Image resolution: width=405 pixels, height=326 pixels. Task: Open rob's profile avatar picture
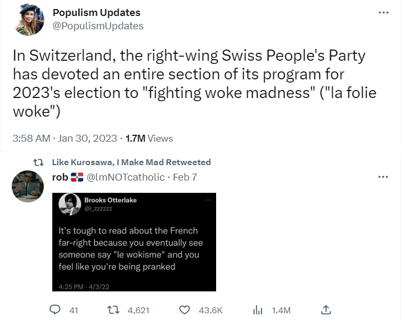pyautogui.click(x=28, y=185)
